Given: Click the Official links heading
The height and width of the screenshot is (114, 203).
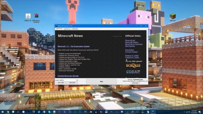Looking at the screenshot, I should [x=133, y=36].
